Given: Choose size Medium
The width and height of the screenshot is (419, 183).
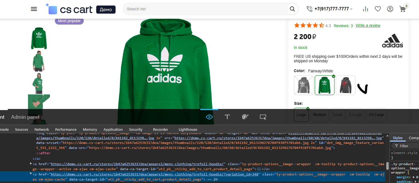Looking at the screenshot, I should (x=319, y=115).
